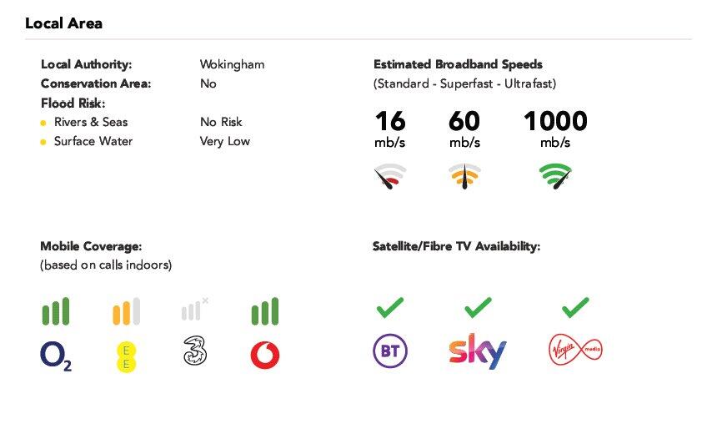The image size is (712, 429).
Task: Click the purple BT logo
Action: point(389,351)
